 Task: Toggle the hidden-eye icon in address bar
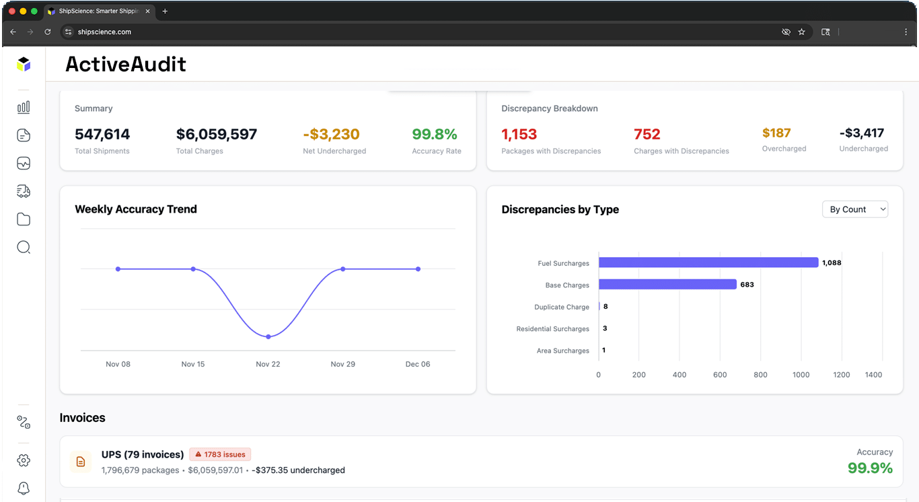click(786, 32)
